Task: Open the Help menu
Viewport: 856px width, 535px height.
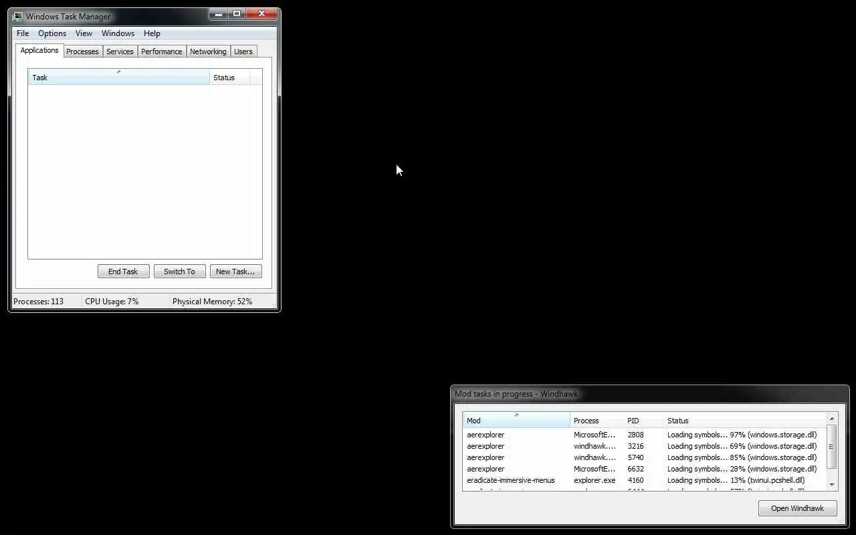Action: pyautogui.click(x=152, y=33)
